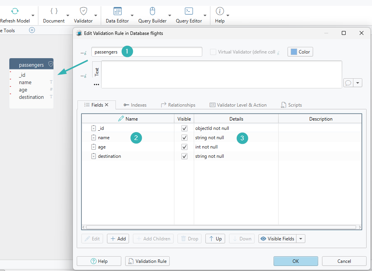Uncheck Visible for _id field
The height and width of the screenshot is (271, 372).
click(184, 128)
